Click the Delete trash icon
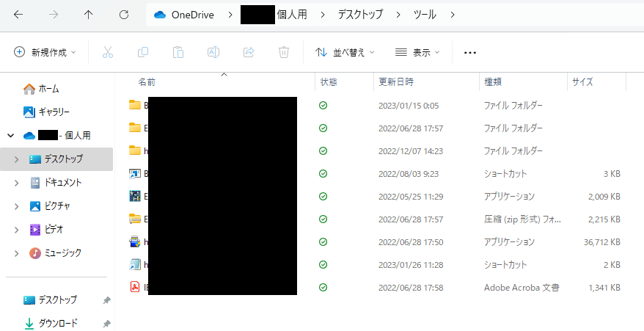Image resolution: width=644 pixels, height=331 pixels. (284, 52)
